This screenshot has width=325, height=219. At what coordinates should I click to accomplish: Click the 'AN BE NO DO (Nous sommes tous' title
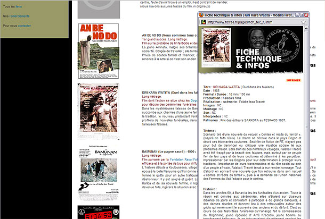(170, 36)
